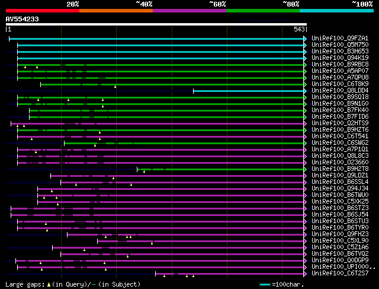
Task: Open the UniRef100_A5AP07 entry
Action: click(x=340, y=71)
